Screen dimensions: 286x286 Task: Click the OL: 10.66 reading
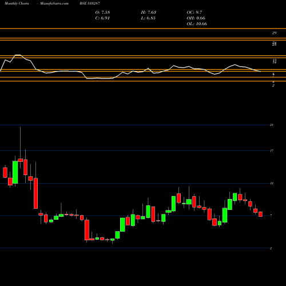(197, 24)
